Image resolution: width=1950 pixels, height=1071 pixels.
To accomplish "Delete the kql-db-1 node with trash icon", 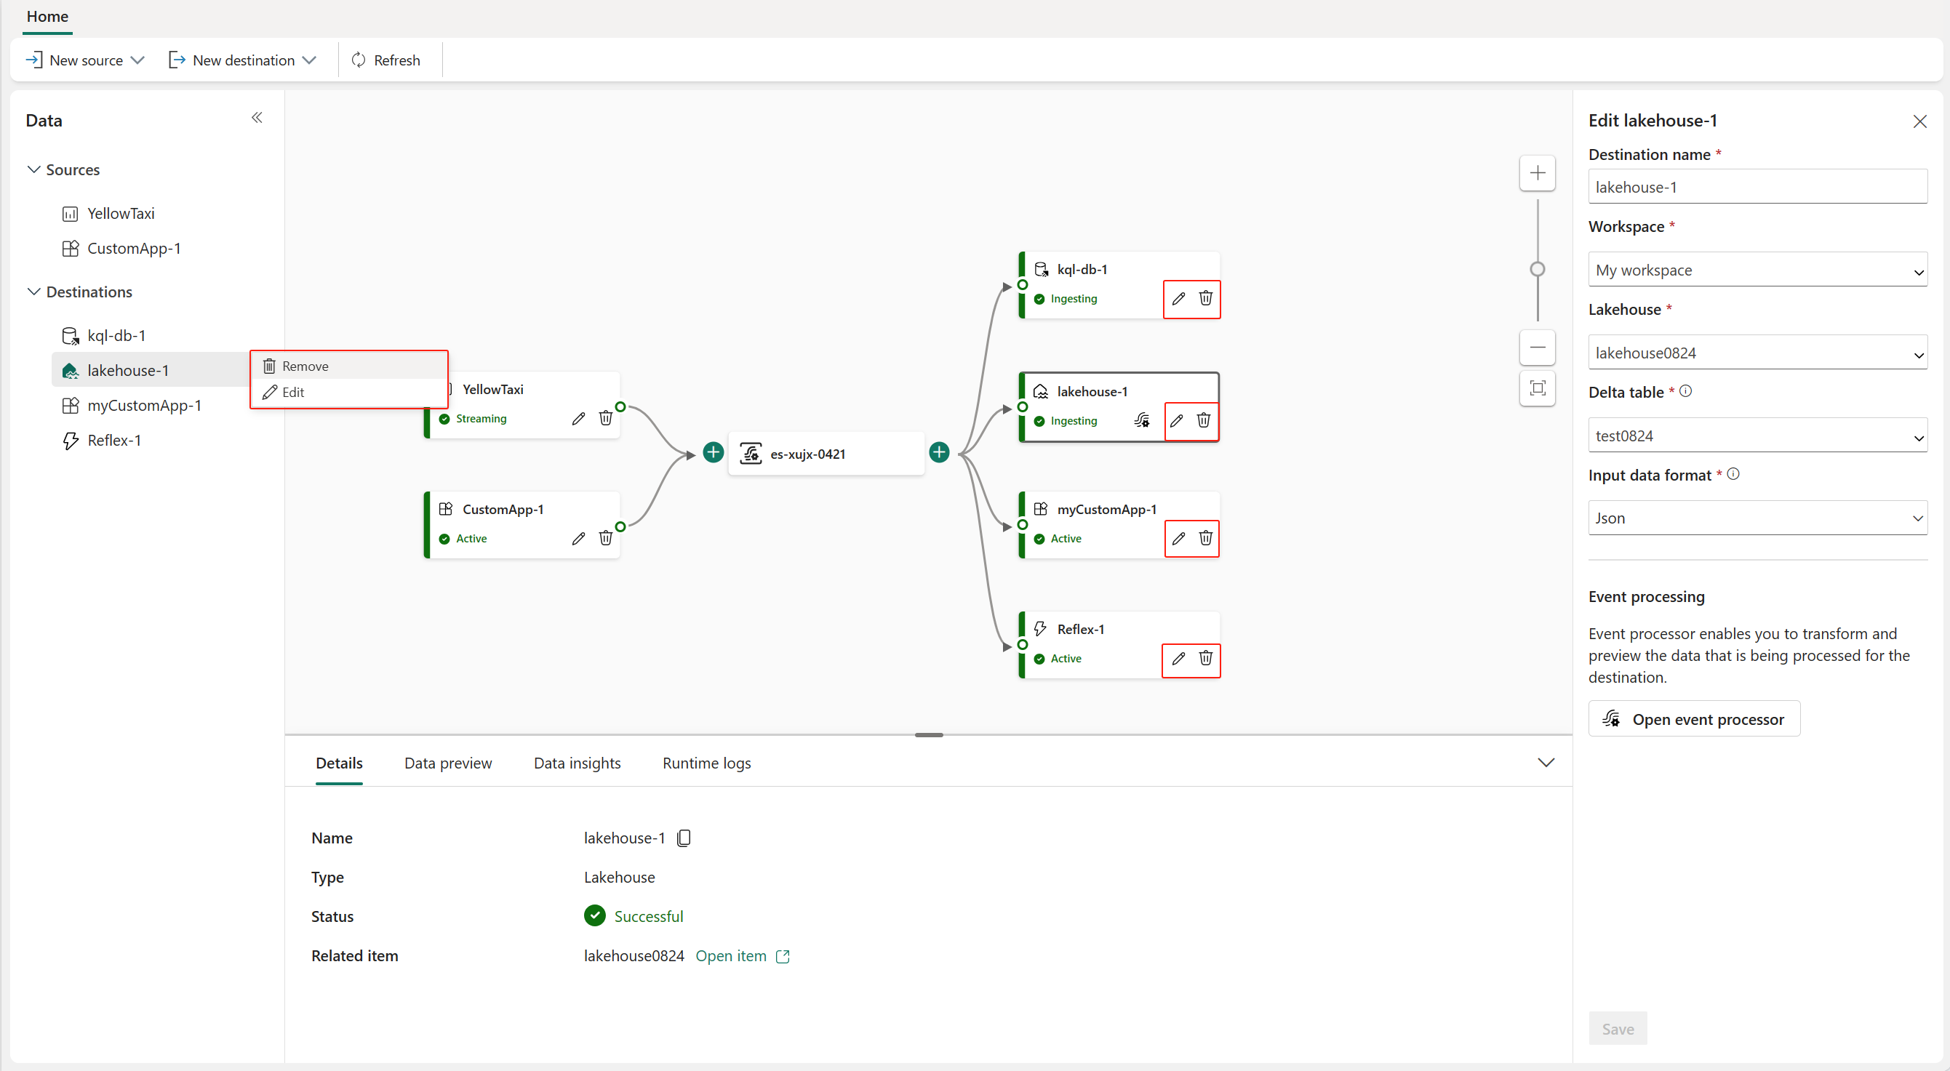I will [1205, 298].
